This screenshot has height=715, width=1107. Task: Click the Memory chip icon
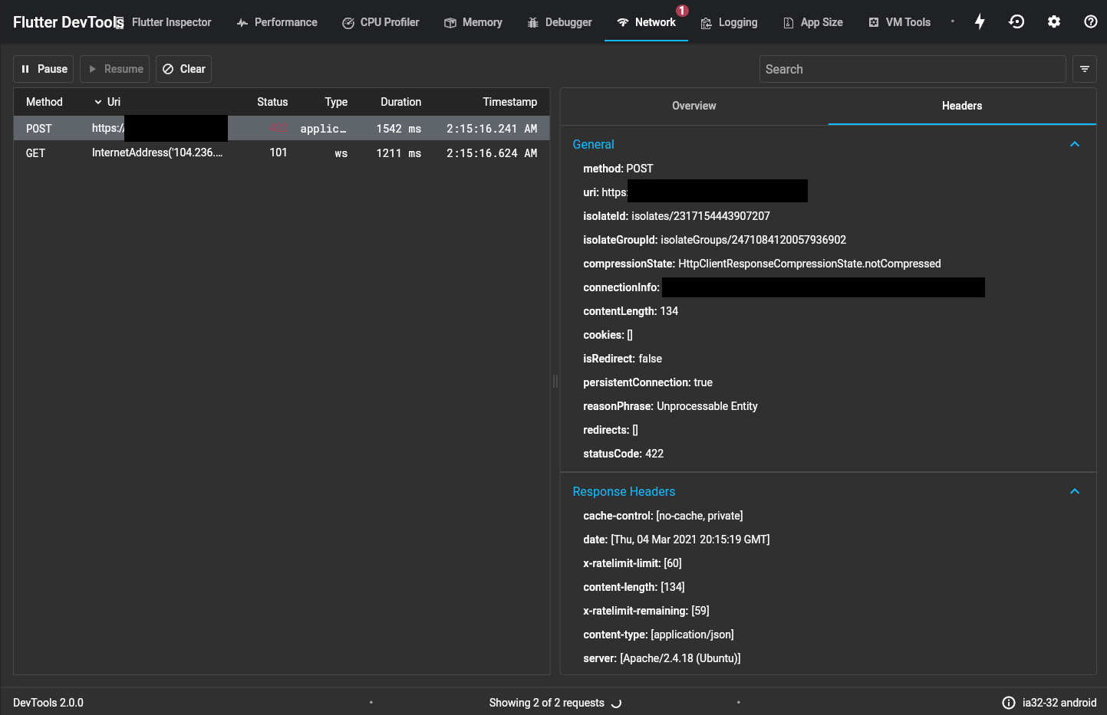tap(450, 22)
